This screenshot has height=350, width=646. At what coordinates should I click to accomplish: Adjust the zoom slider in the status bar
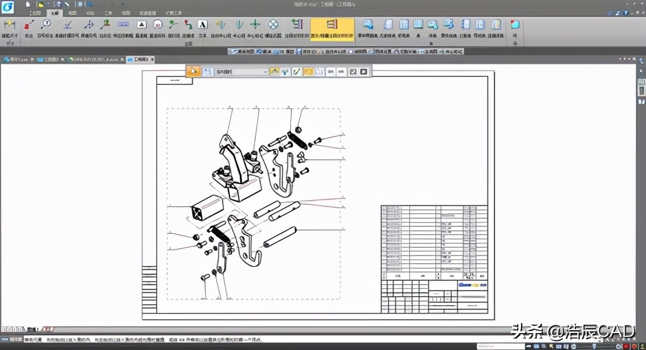pos(594,346)
